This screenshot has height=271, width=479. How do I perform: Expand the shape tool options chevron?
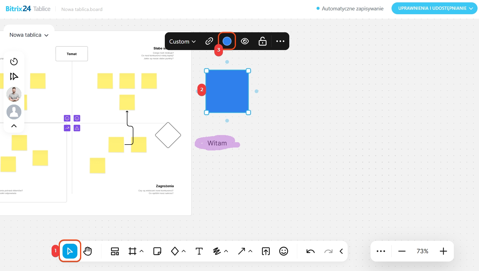point(184,251)
